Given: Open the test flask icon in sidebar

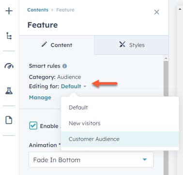Looking at the screenshot, I should [9, 91].
